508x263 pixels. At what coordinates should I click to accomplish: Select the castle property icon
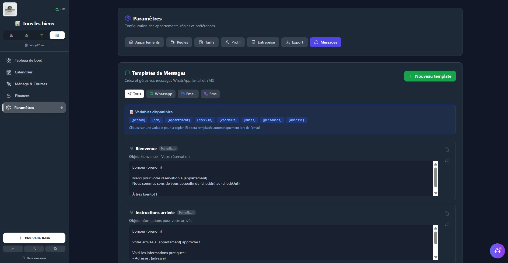tap(11, 35)
